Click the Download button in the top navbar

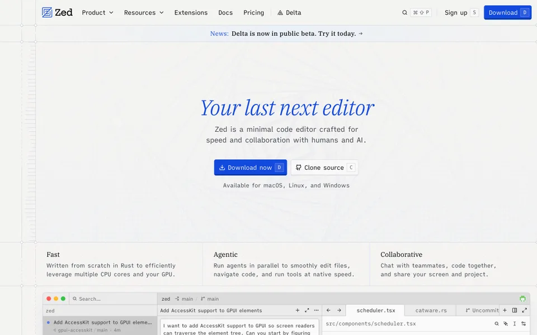coord(507,13)
